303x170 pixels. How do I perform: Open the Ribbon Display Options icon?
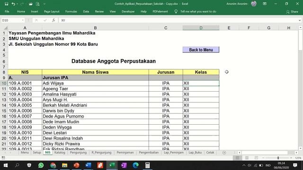(x=265, y=4)
